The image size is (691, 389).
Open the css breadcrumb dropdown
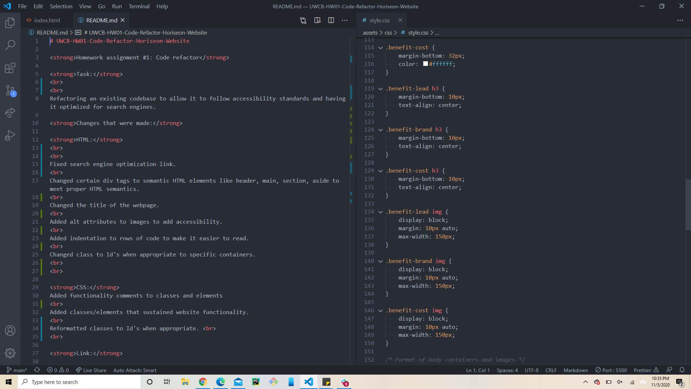(x=388, y=32)
